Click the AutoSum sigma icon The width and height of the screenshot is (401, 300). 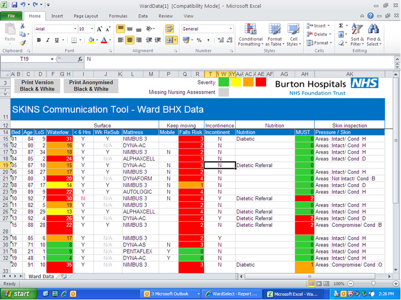click(x=341, y=26)
